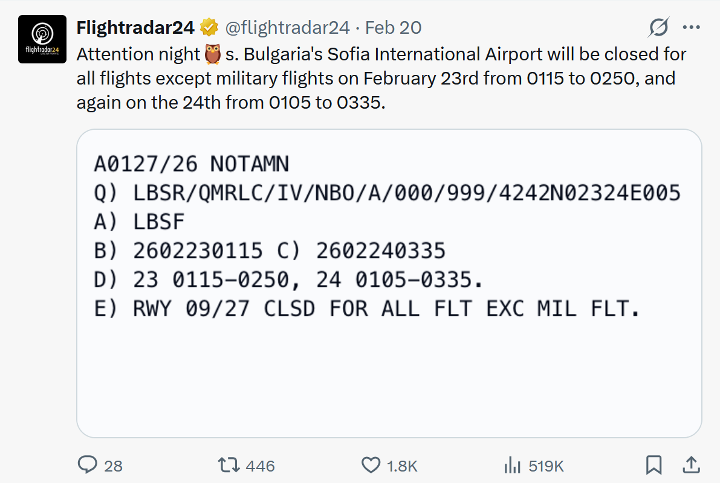View post analytics bar chart icon
The width and height of the screenshot is (720, 483).
click(x=512, y=465)
